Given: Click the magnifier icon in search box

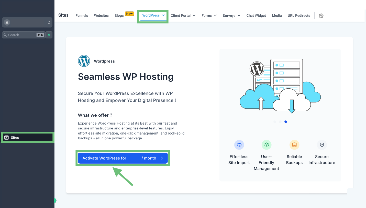Looking at the screenshot, I should click(x=5, y=35).
